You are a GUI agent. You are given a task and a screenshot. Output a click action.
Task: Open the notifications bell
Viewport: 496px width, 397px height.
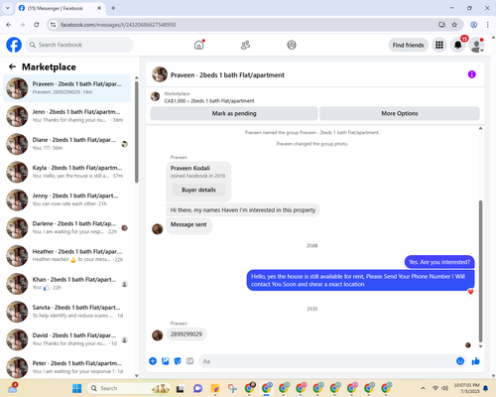[x=458, y=45]
